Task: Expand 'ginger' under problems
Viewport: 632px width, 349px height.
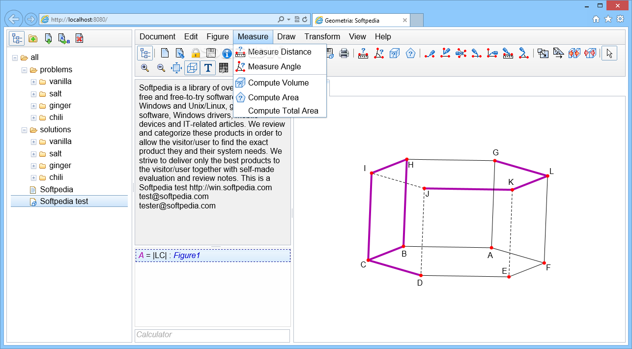Action: 33,106
